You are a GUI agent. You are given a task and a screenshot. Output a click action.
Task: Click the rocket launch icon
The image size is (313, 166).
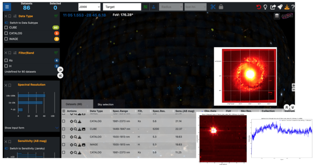(x=280, y=7)
